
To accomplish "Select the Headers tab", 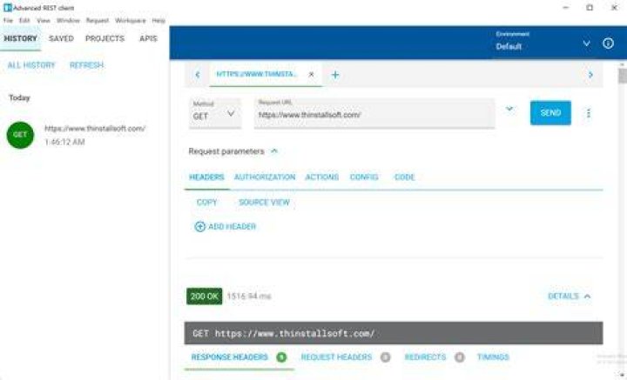I will tap(206, 177).
